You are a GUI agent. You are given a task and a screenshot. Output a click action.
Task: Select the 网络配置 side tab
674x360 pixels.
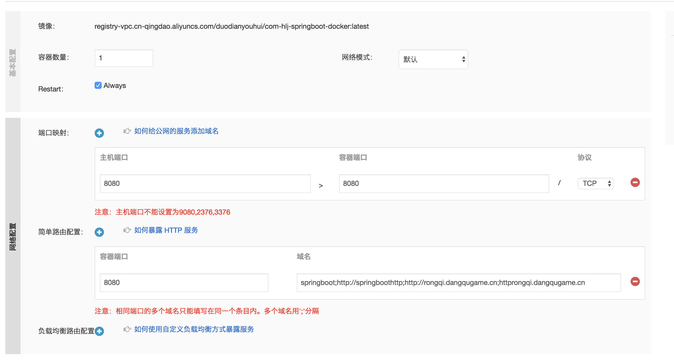(13, 236)
